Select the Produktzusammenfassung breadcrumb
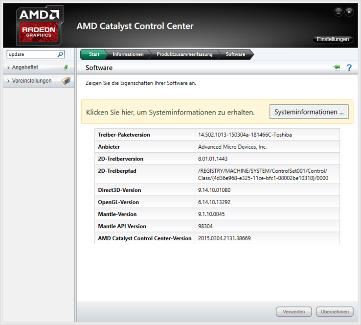The image size is (361, 325). 184,54
